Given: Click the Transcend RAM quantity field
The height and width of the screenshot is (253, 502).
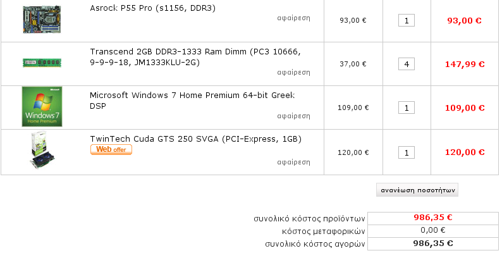Looking at the screenshot, I should (x=406, y=64).
